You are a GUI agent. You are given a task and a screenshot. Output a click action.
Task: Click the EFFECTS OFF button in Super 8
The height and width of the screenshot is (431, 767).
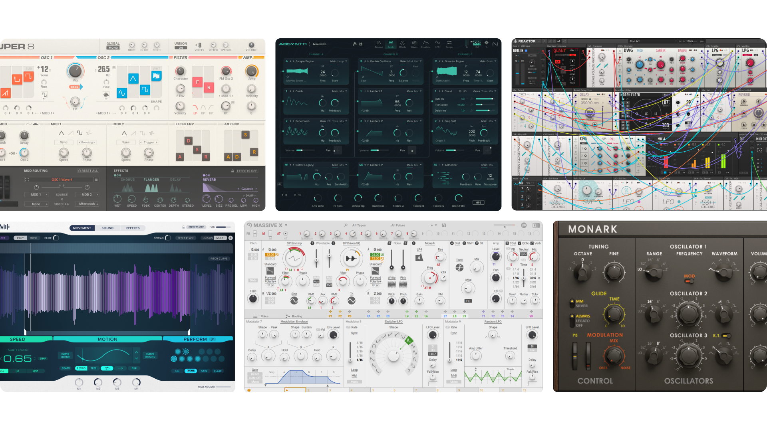(247, 171)
